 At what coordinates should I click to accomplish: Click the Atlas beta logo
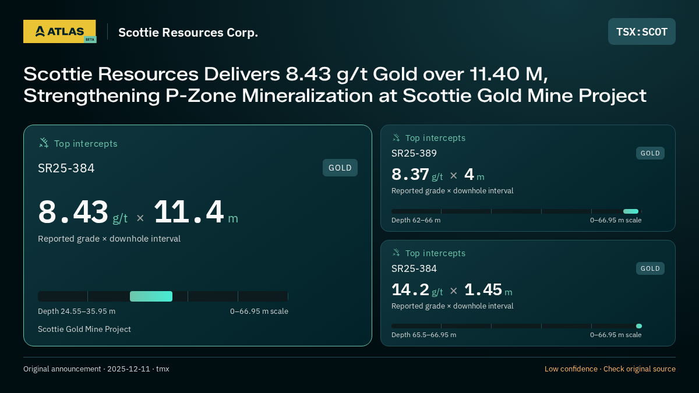(x=59, y=31)
